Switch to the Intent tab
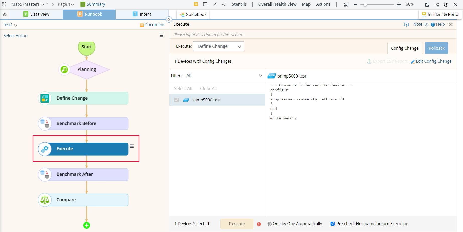The width and height of the screenshot is (463, 232). [x=142, y=14]
